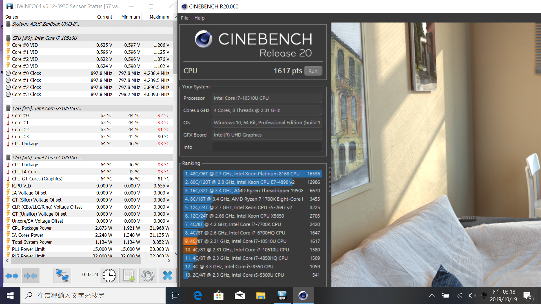Image resolution: width=541 pixels, height=304 pixels.
Task: Click the Info input field in Cinebench
Action: pos(267,147)
